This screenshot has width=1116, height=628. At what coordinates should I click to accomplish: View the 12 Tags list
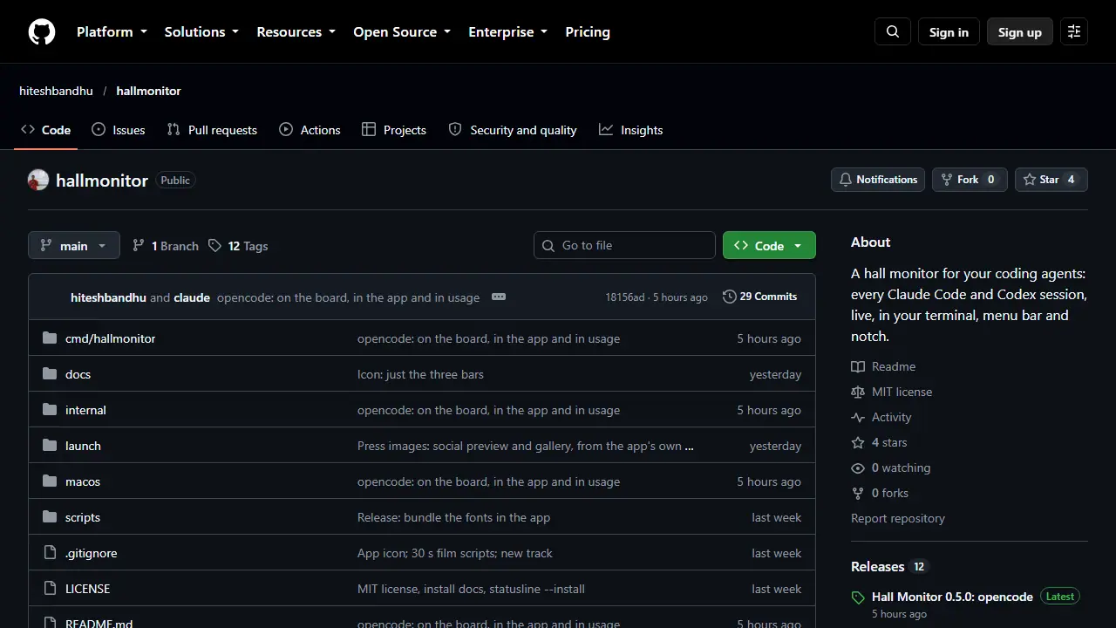238,246
